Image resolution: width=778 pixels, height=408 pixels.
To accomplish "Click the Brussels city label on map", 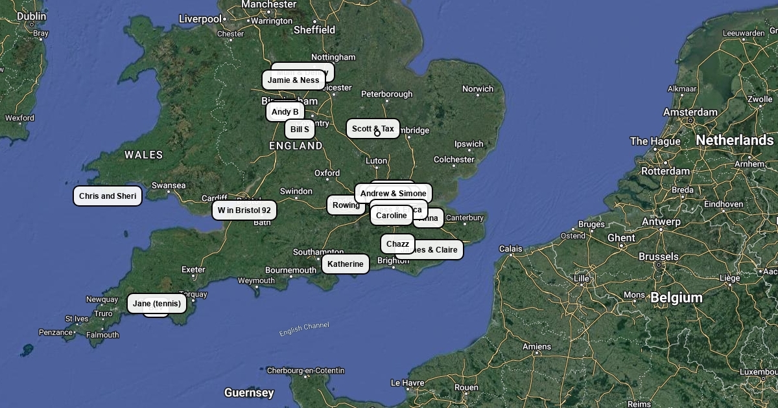I will click(658, 256).
